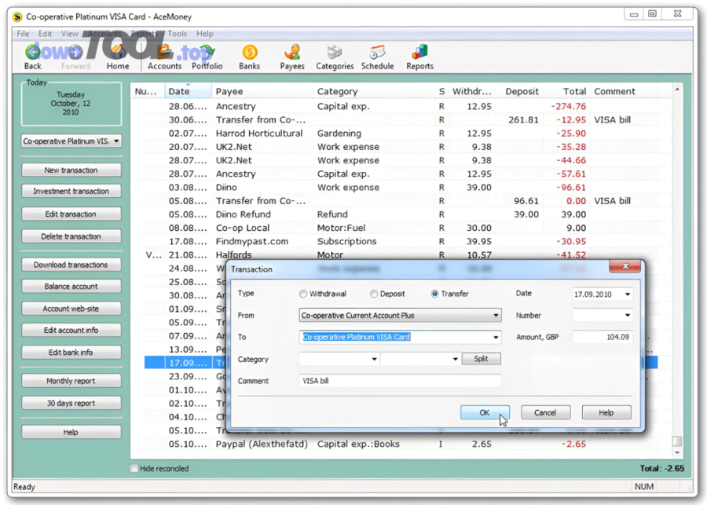Select the Deposit radio button
Viewport: 707px width, 505px height.
click(374, 294)
